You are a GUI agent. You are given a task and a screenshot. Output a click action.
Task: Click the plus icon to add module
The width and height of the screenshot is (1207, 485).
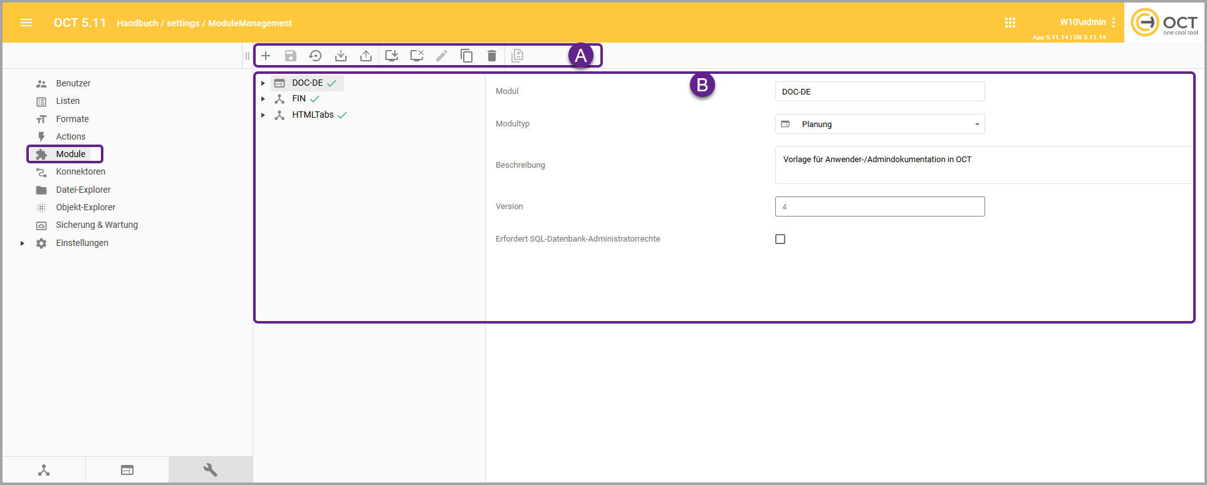tap(266, 56)
